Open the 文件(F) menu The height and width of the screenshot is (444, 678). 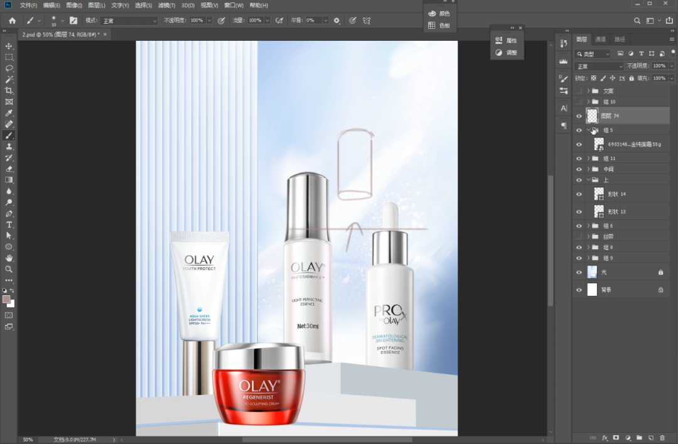(x=28, y=5)
